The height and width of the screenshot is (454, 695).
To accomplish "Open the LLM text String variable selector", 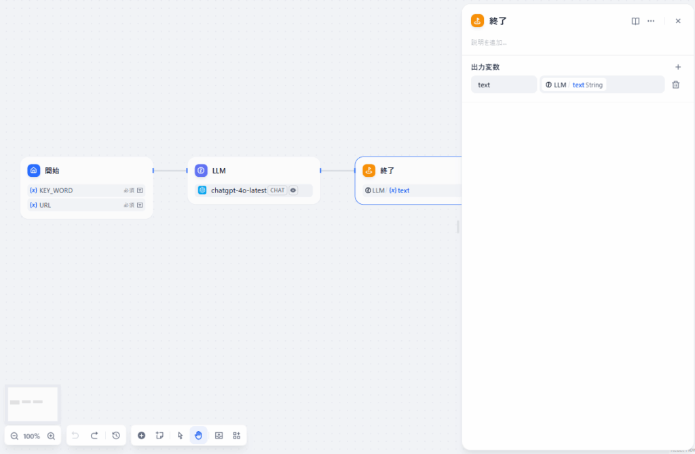I will (601, 84).
